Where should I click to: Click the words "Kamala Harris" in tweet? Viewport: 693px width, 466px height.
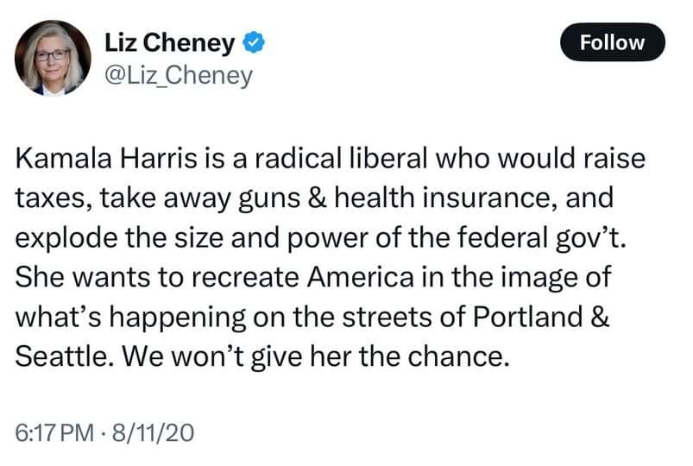[x=106, y=158]
